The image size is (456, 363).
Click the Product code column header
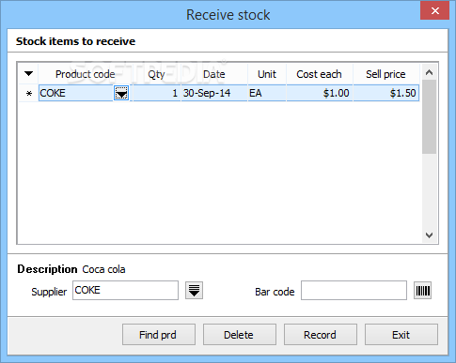point(85,74)
